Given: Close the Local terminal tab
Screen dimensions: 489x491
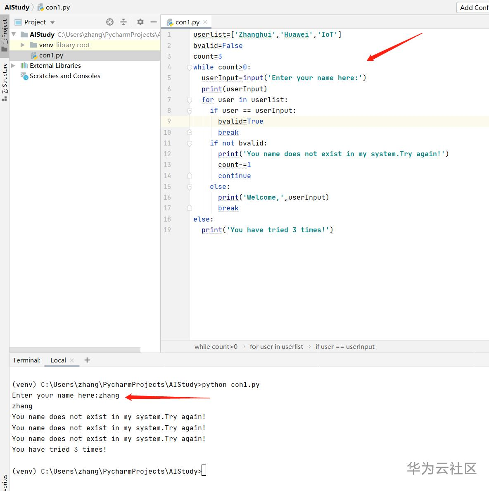Looking at the screenshot, I should [x=72, y=360].
